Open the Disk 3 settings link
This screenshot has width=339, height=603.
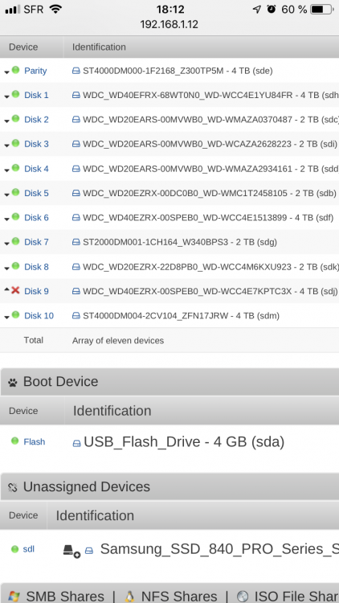(36, 144)
